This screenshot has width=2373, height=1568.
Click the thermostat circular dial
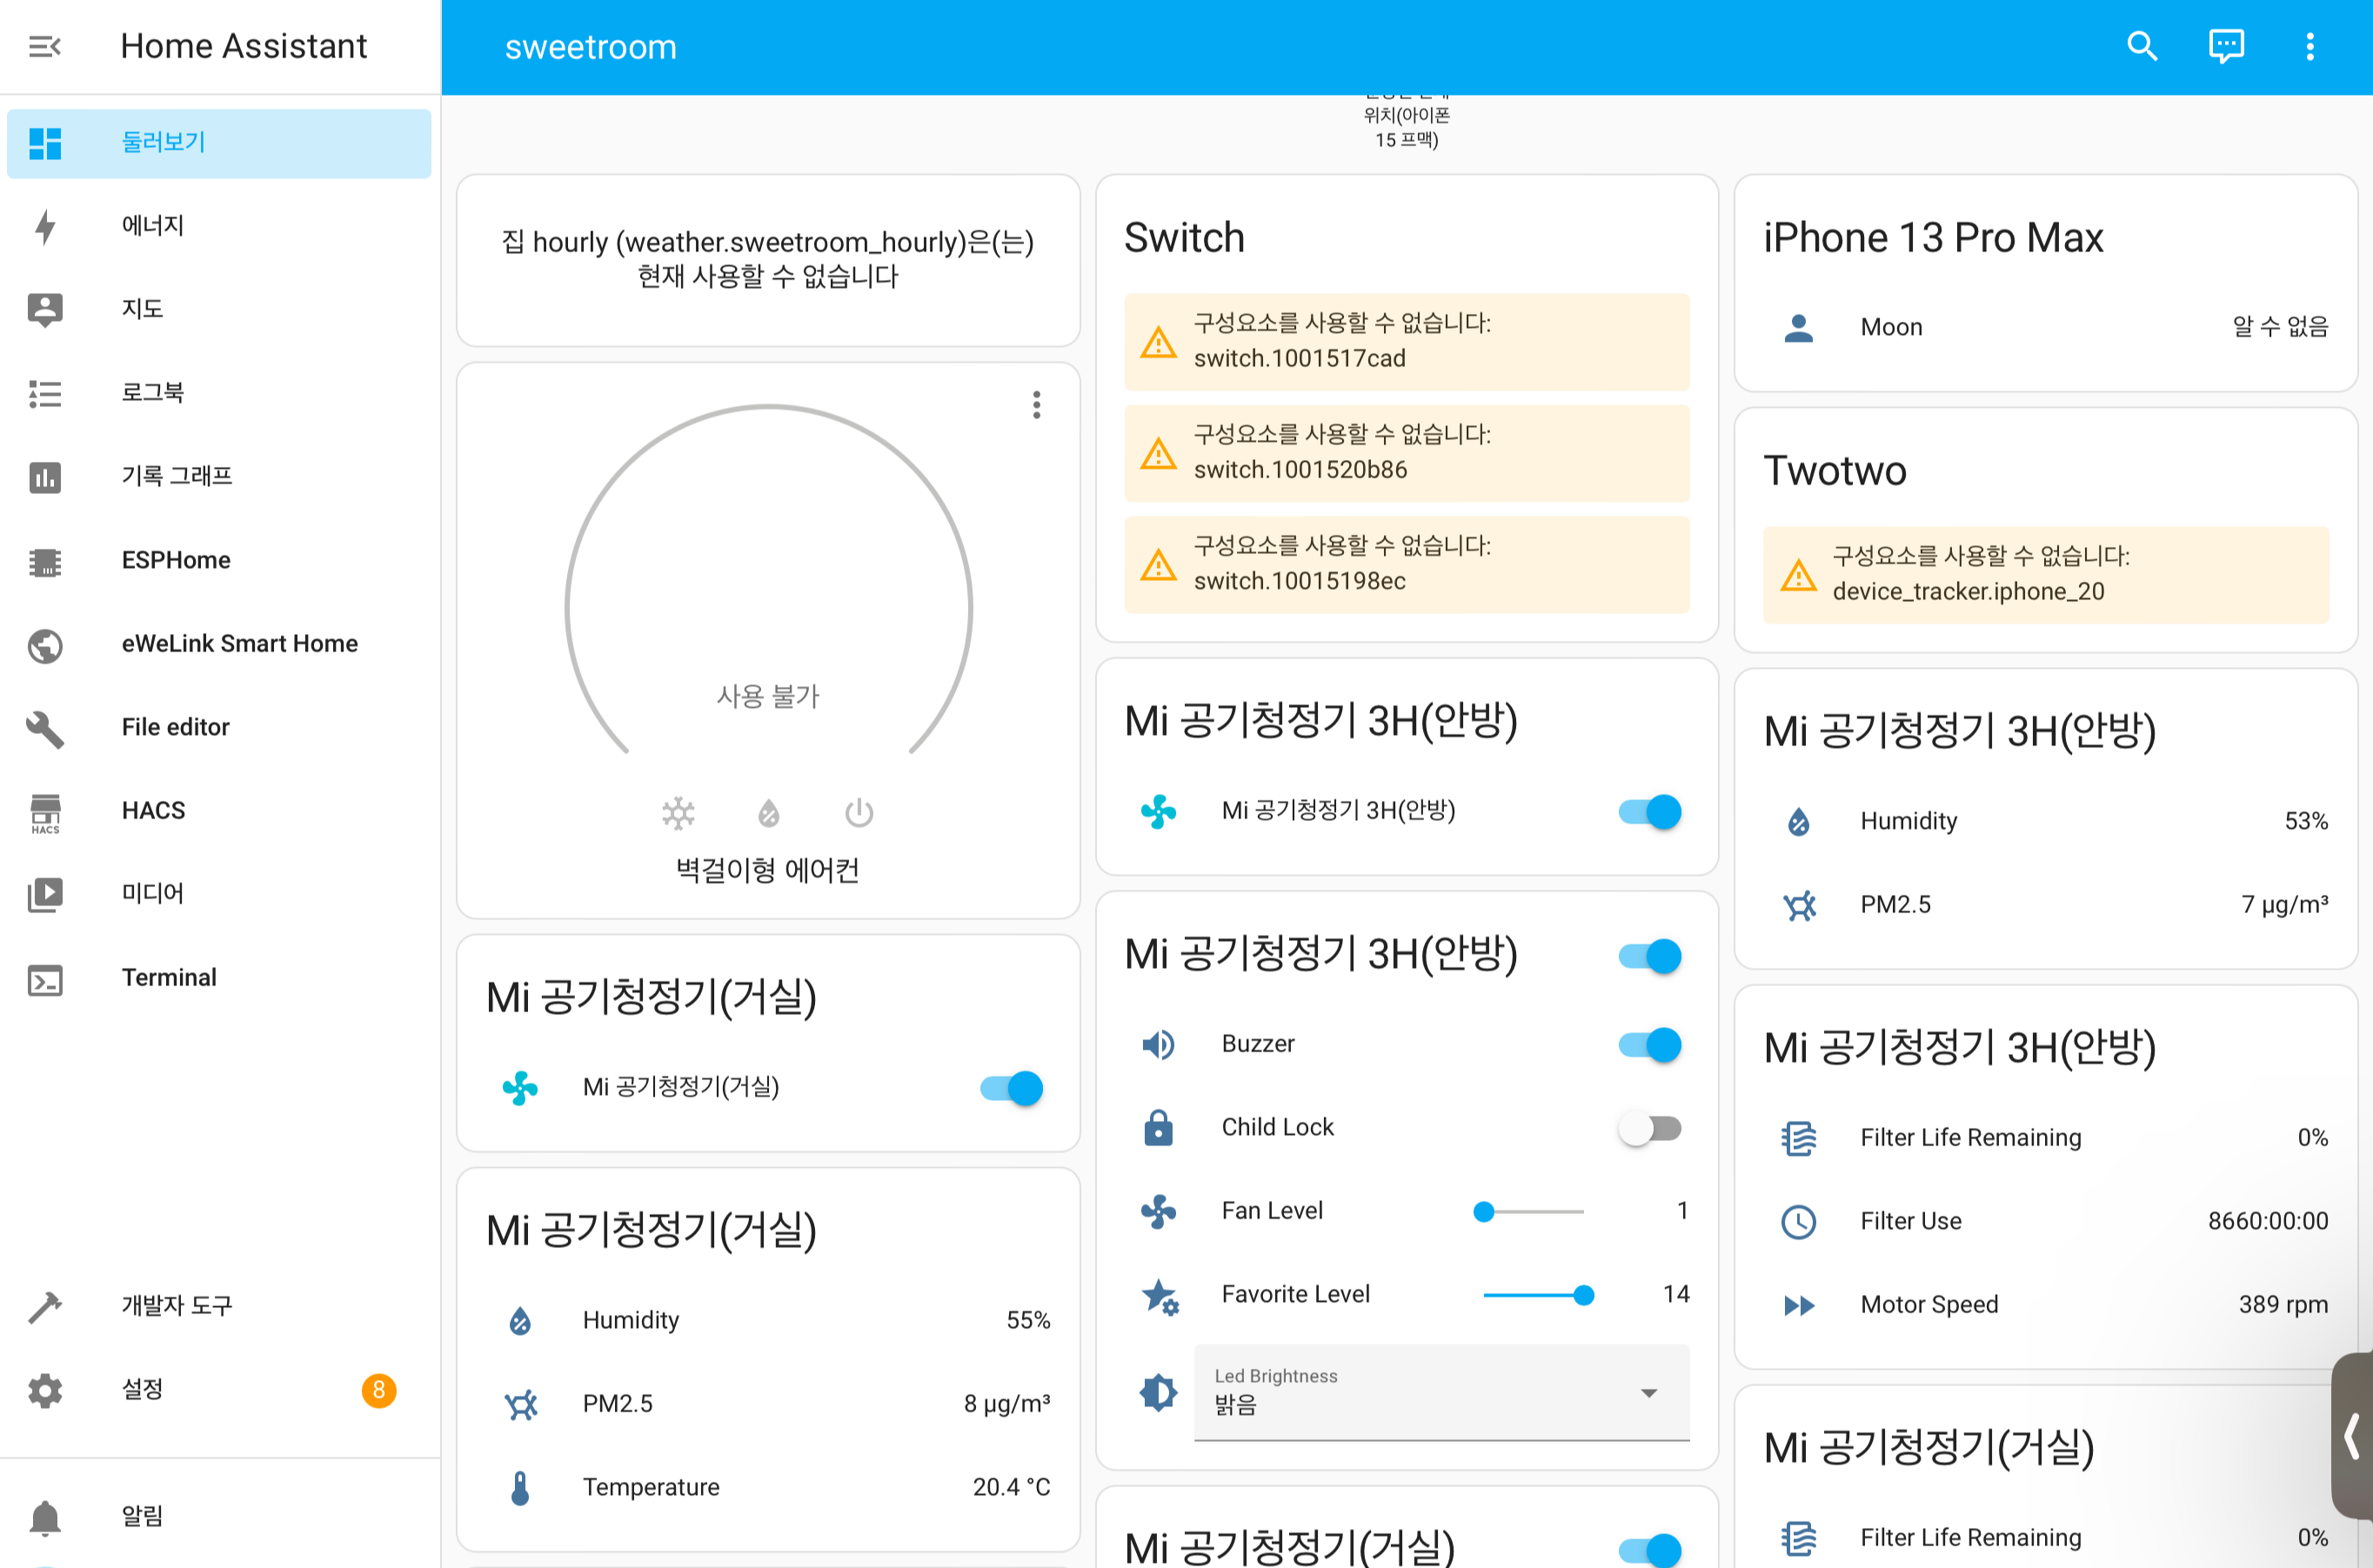click(x=768, y=580)
